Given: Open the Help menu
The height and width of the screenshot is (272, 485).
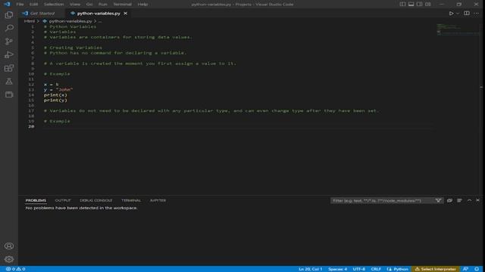Looking at the screenshot, I should pyautogui.click(x=142, y=5).
